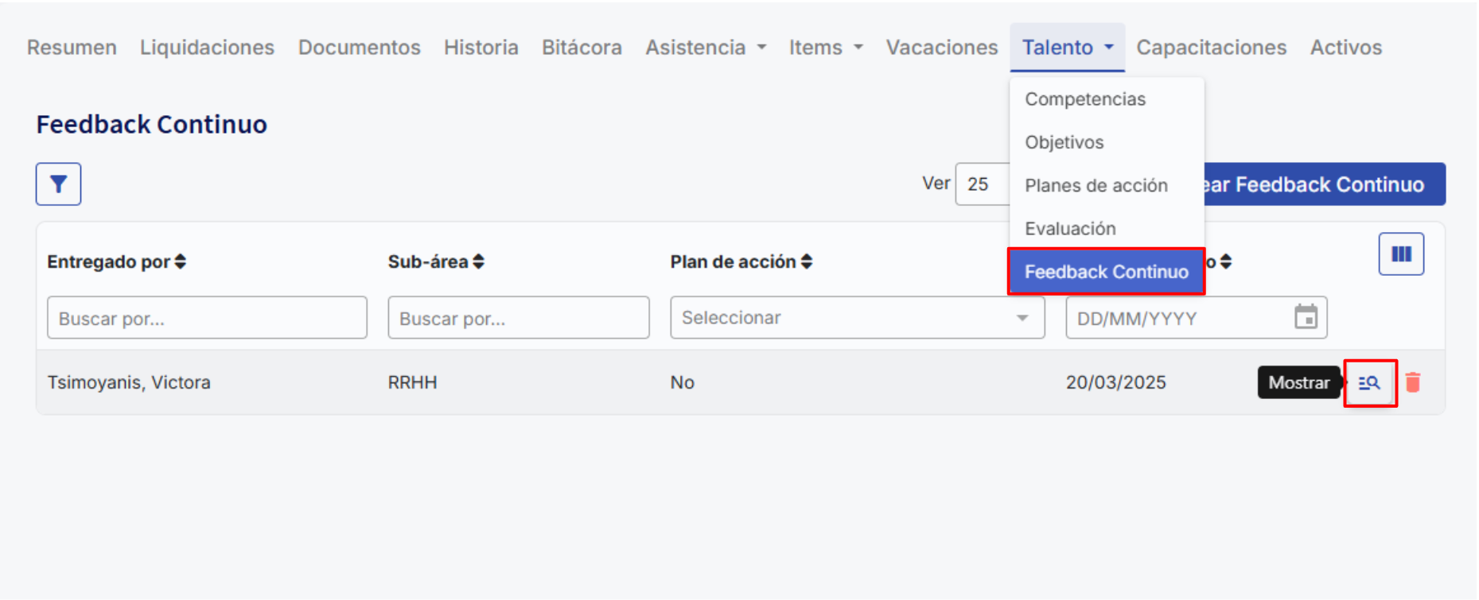
Task: Open the filter funnel icon button
Action: (x=58, y=184)
